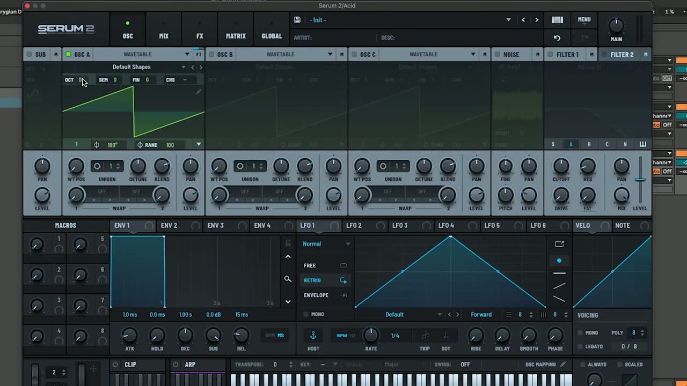Toggle OSC A enable switch
Image resolution: width=687 pixels, height=386 pixels.
pos(68,54)
